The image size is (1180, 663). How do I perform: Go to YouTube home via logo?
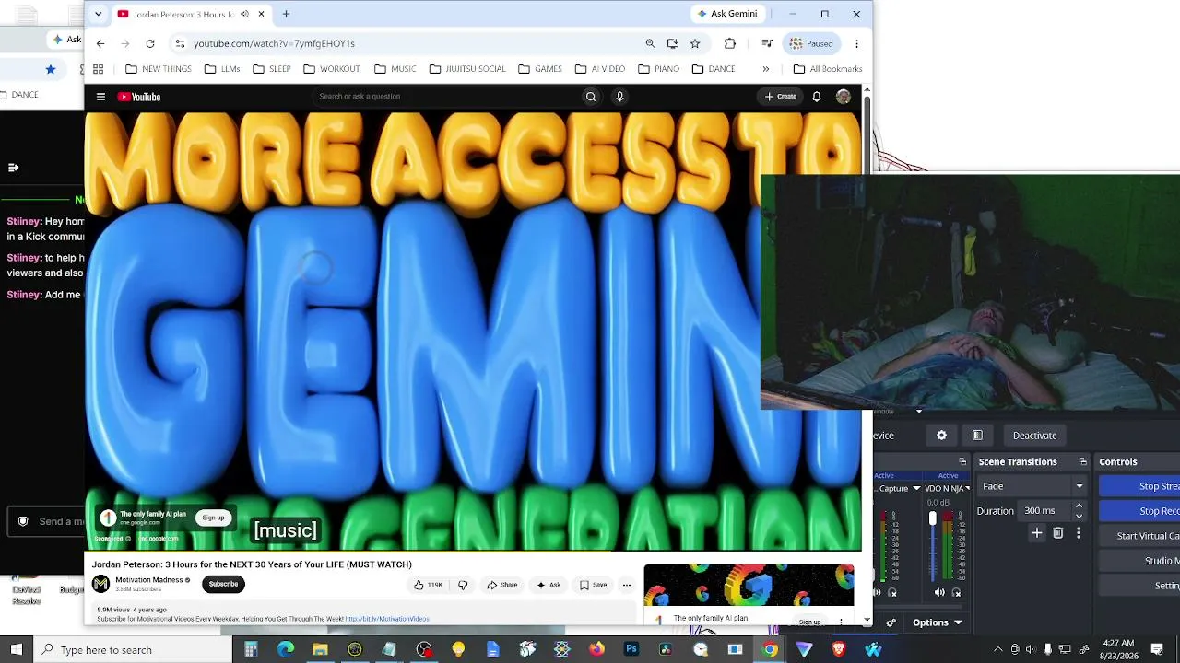pos(139,97)
